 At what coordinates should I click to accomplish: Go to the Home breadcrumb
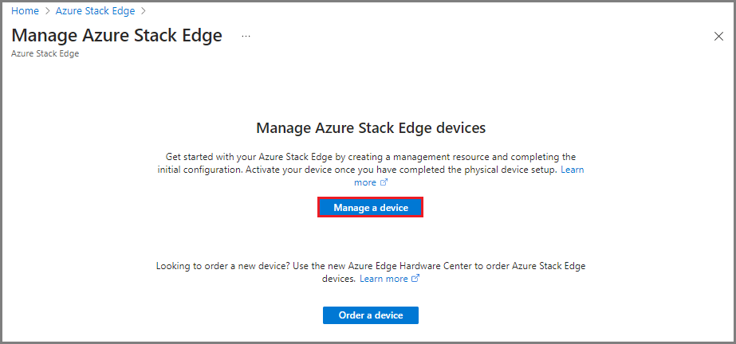(x=26, y=11)
